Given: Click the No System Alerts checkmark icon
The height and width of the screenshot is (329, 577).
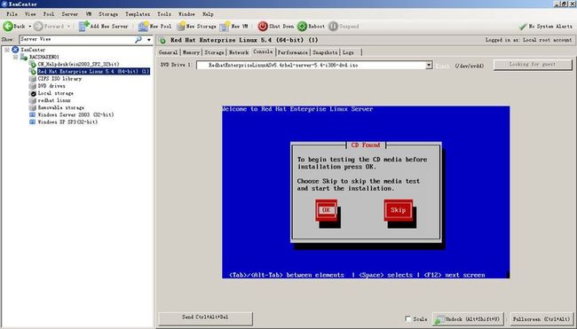Looking at the screenshot, I should click(x=523, y=27).
